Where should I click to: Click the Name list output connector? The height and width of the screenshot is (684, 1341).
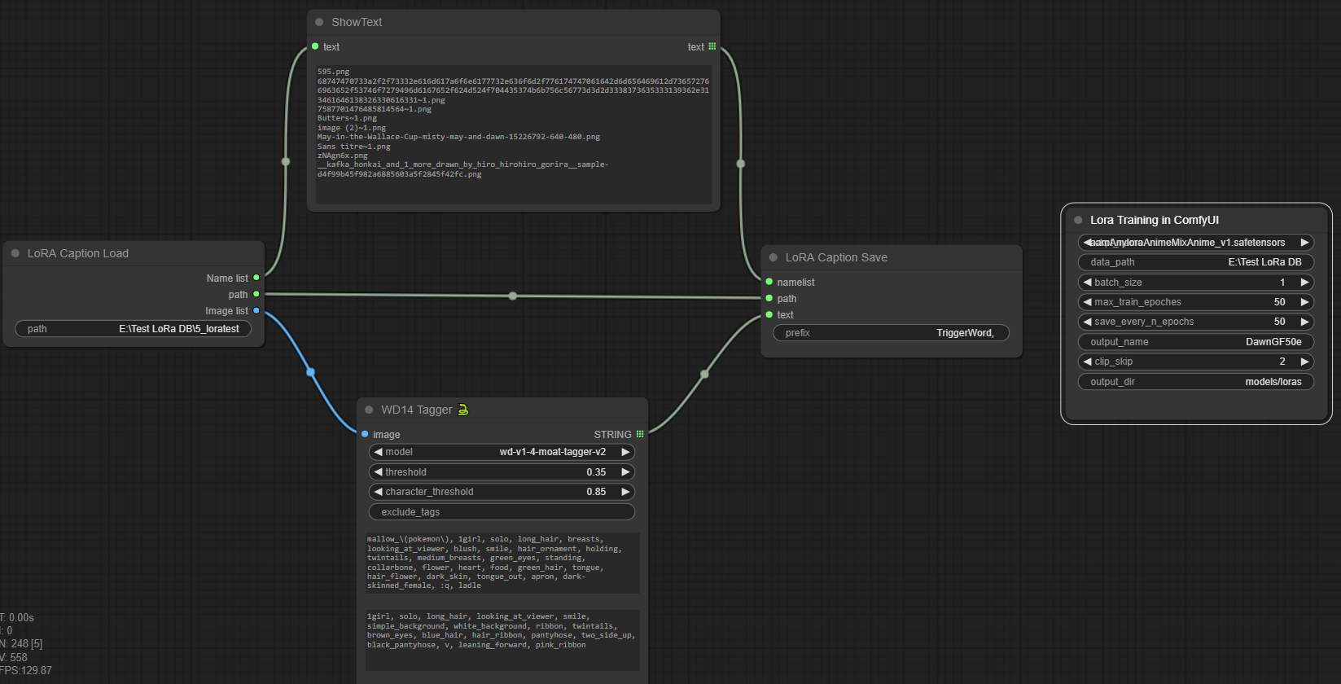(256, 278)
